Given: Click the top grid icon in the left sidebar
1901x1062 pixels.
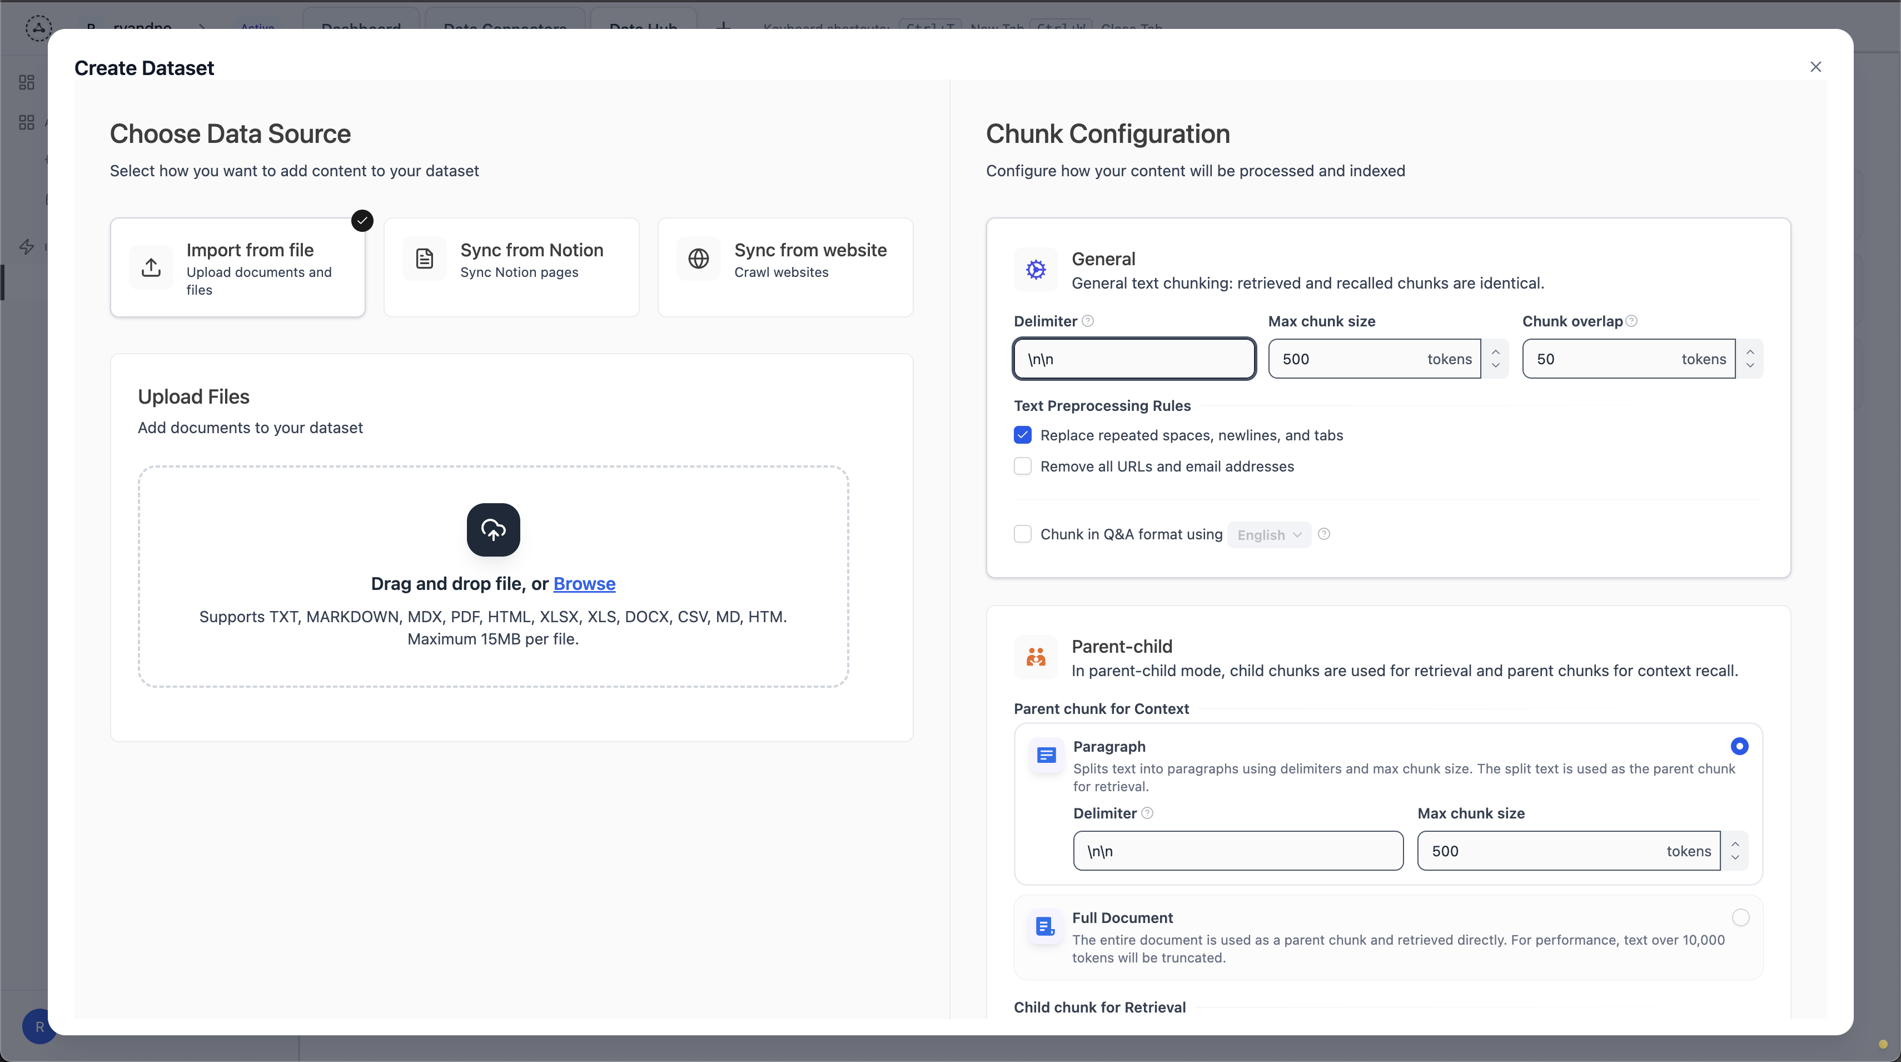Looking at the screenshot, I should pos(27,82).
